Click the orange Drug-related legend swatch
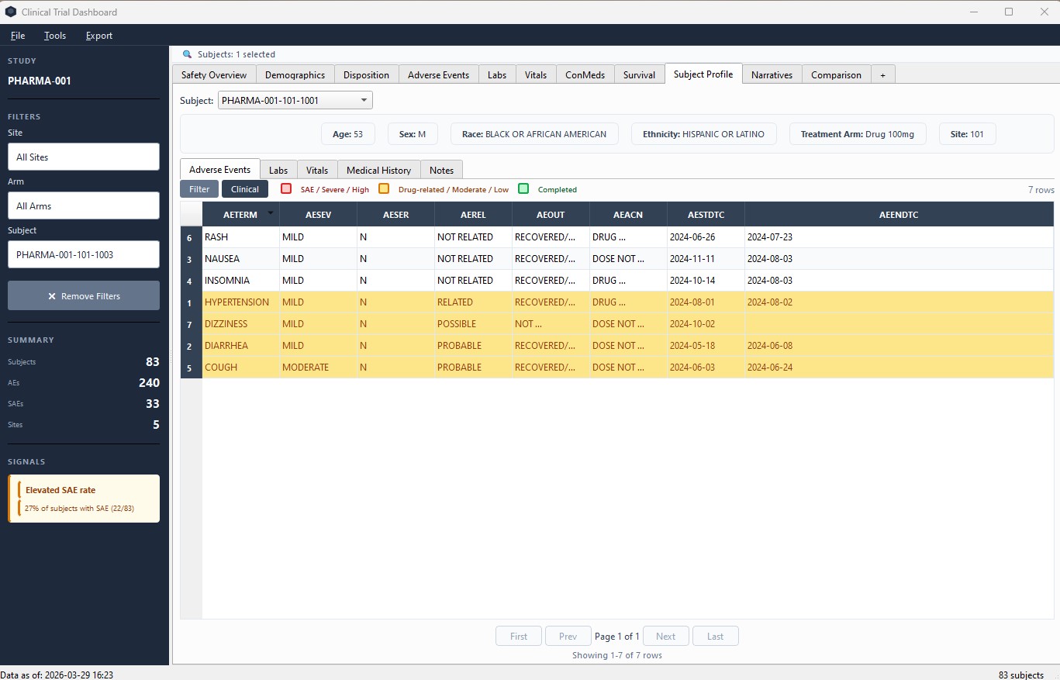Screen dimensions: 1060x680 click(384, 188)
